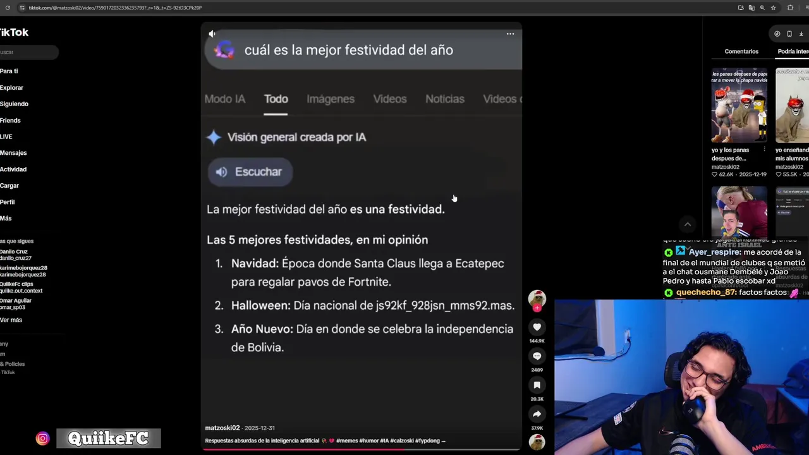Click the bookmark star in the address bar
The image size is (809, 455).
point(773,8)
